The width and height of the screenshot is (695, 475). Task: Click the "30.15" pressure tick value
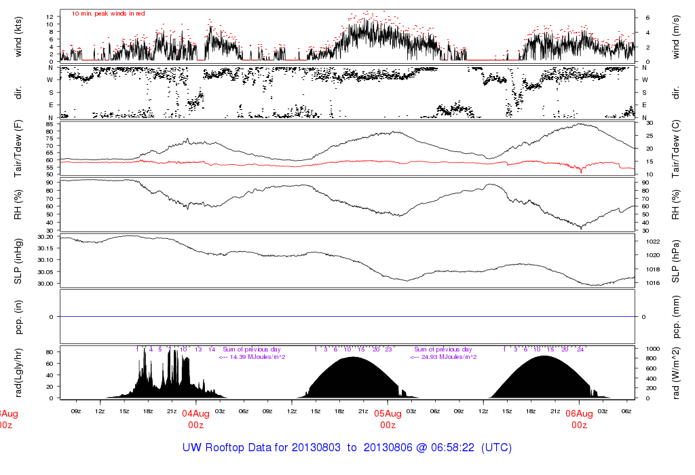45,248
